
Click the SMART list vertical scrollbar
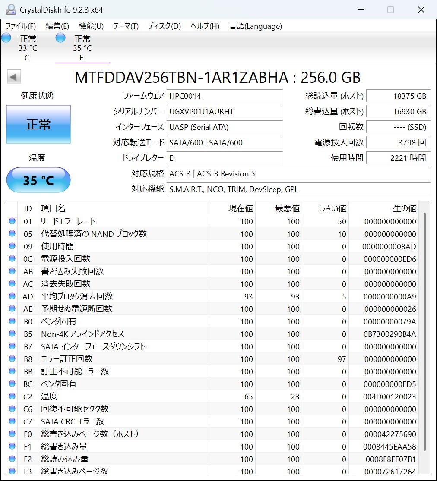425,331
